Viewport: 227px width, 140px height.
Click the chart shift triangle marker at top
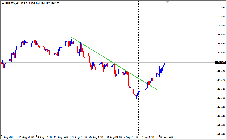tap(167, 2)
